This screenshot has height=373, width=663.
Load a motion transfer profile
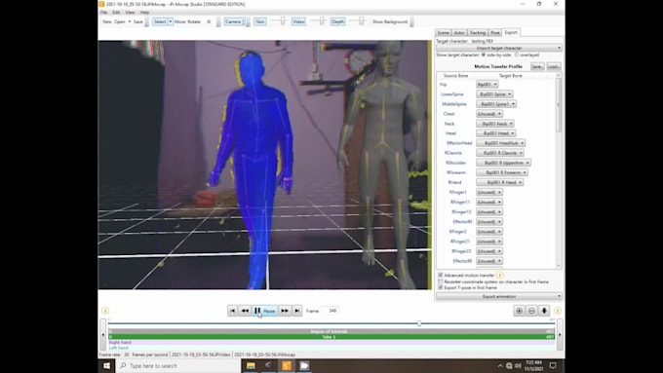pos(554,67)
